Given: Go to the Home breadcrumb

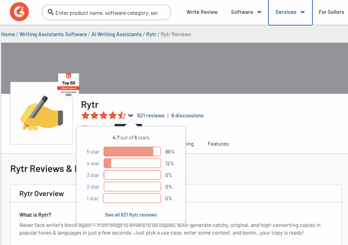Looking at the screenshot, I should tap(8, 34).
